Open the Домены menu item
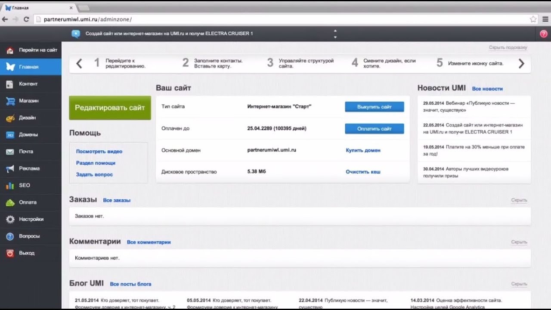 point(31,135)
